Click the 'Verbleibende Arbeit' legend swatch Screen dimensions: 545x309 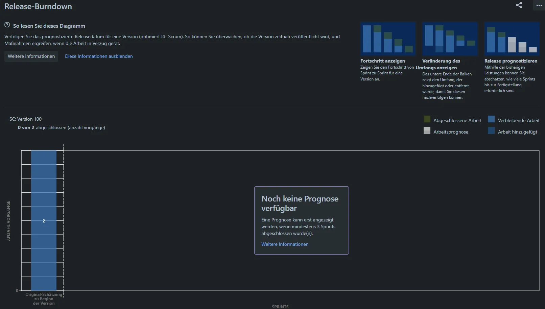click(x=491, y=119)
